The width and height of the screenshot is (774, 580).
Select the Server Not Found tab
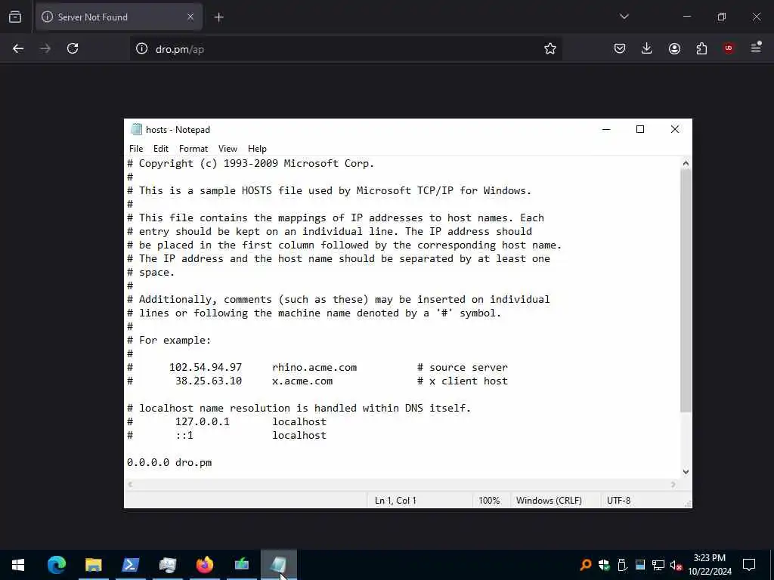coord(119,17)
